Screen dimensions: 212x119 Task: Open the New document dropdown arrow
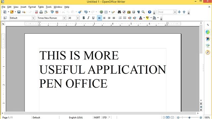8,12
